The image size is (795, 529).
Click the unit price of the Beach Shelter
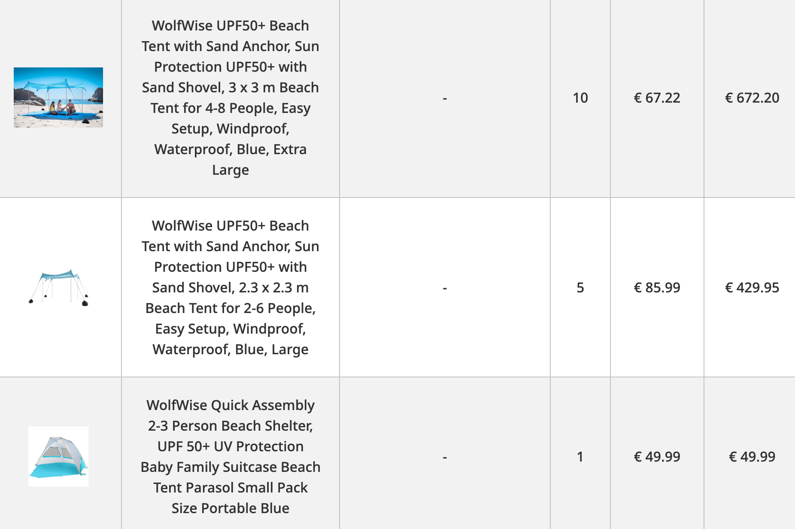point(657,457)
